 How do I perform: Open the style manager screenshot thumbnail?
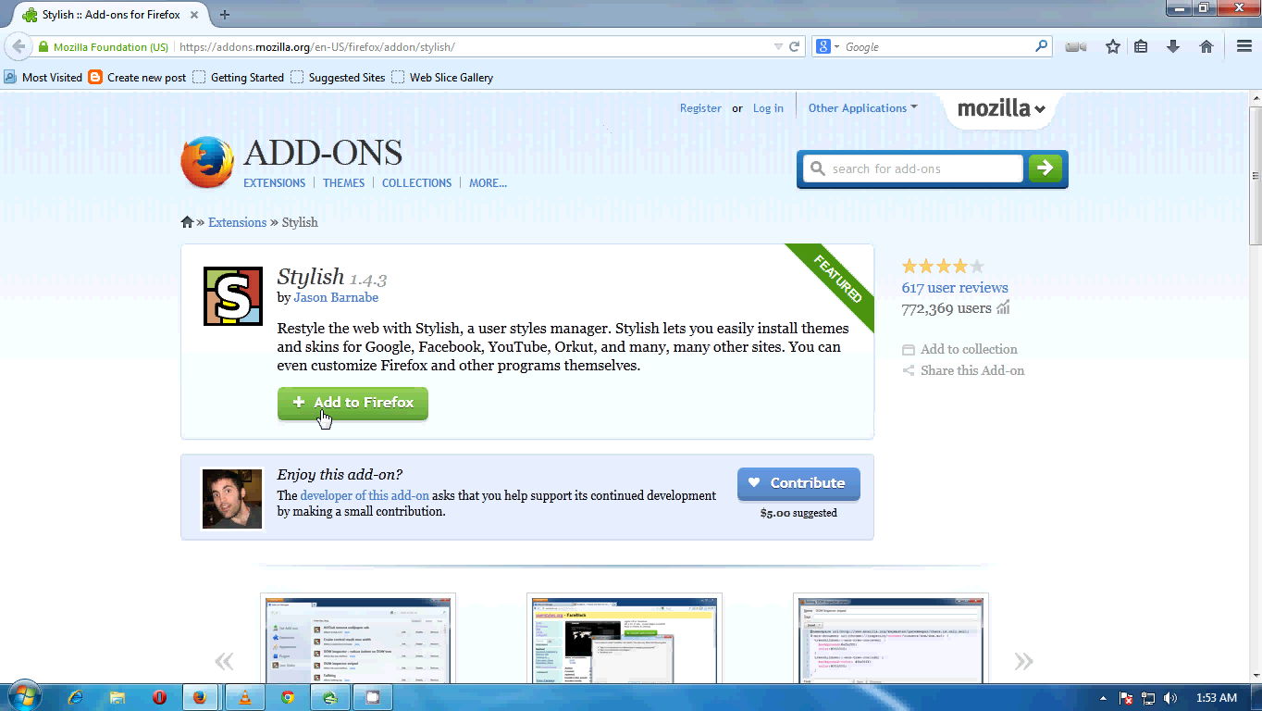point(358,639)
